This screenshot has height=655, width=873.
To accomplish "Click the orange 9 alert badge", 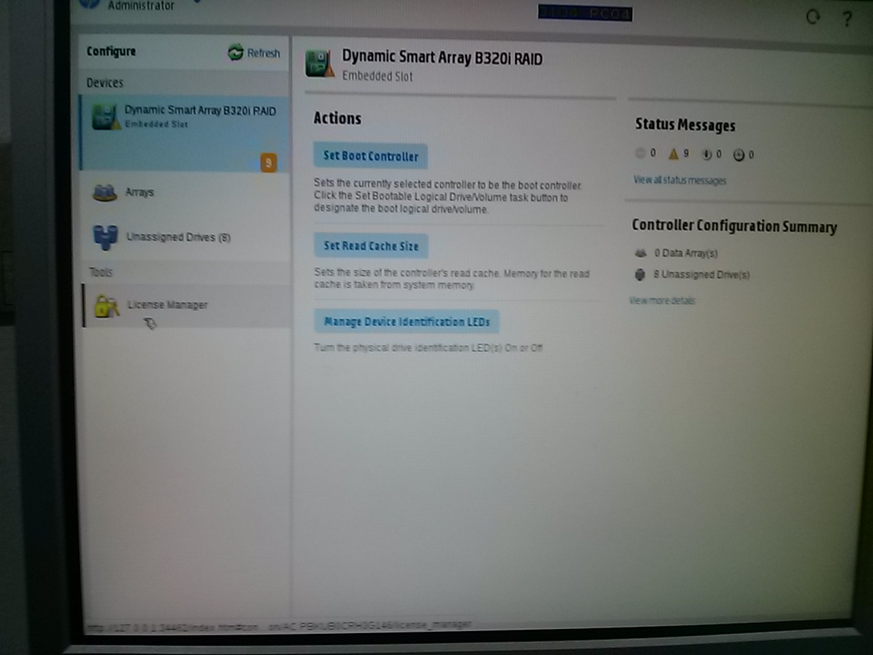I will click(269, 163).
